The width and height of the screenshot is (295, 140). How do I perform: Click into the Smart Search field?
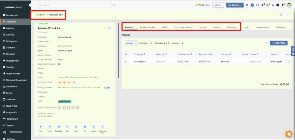coord(73,5)
